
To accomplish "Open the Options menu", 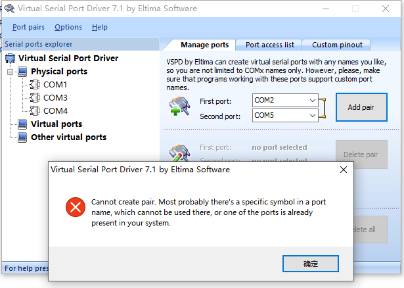I will pyautogui.click(x=68, y=27).
